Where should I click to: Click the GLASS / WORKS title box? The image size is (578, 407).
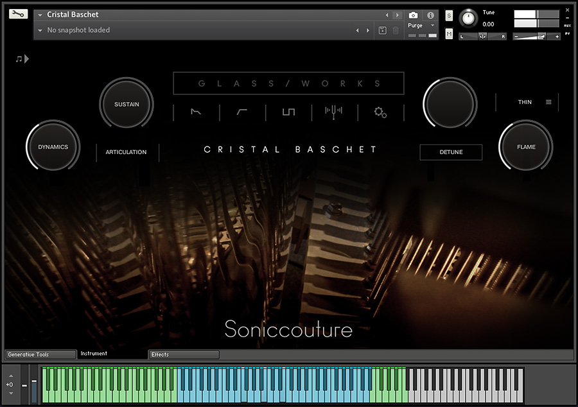(288, 83)
